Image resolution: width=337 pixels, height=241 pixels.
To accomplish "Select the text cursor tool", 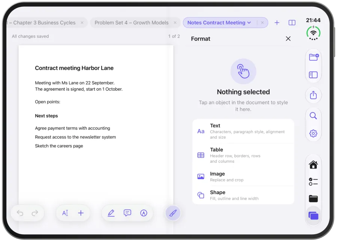I will click(65, 213).
